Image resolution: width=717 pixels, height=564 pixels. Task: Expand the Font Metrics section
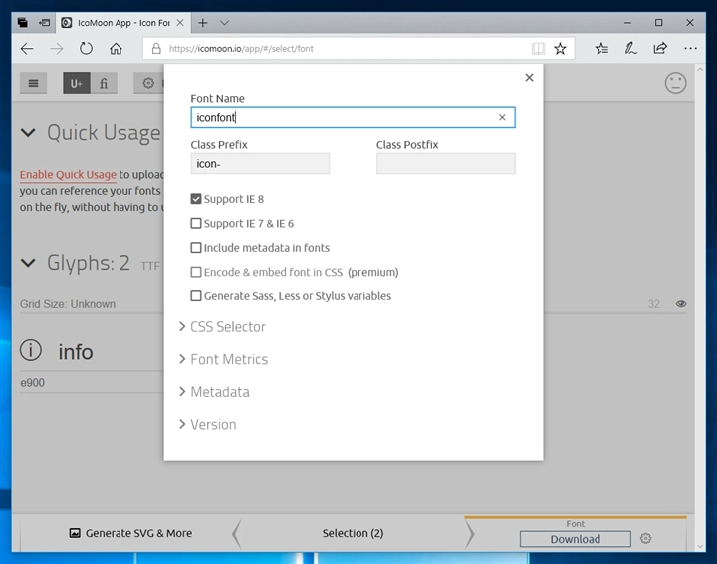click(224, 359)
